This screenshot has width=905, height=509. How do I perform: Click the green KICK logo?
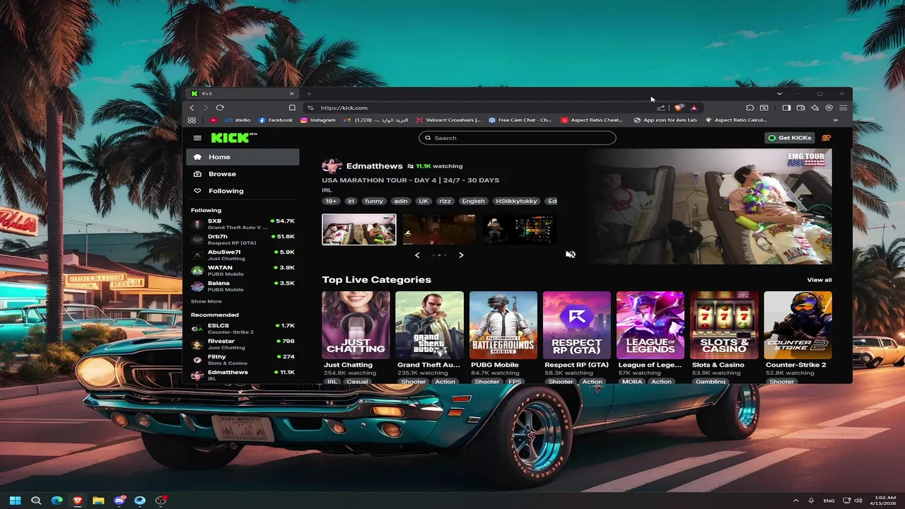[x=230, y=138]
